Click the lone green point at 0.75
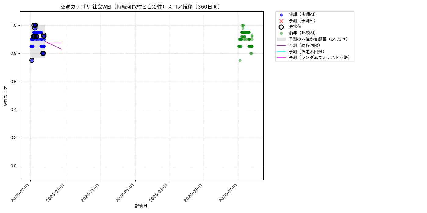 240,60
